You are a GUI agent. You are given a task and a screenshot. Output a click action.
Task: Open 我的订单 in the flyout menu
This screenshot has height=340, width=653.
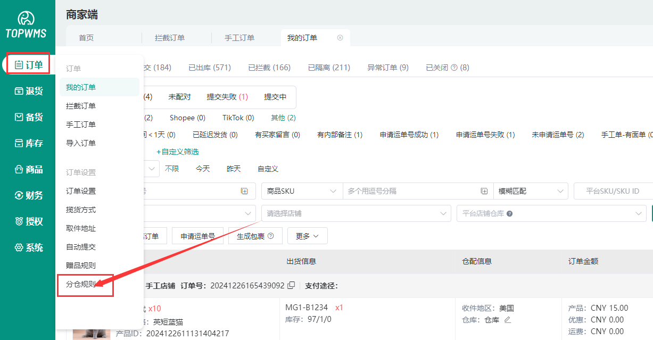pyautogui.click(x=99, y=87)
